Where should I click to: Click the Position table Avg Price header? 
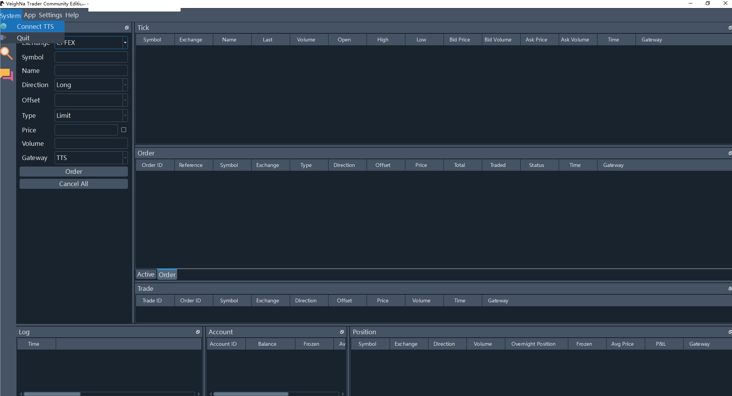pyautogui.click(x=626, y=344)
